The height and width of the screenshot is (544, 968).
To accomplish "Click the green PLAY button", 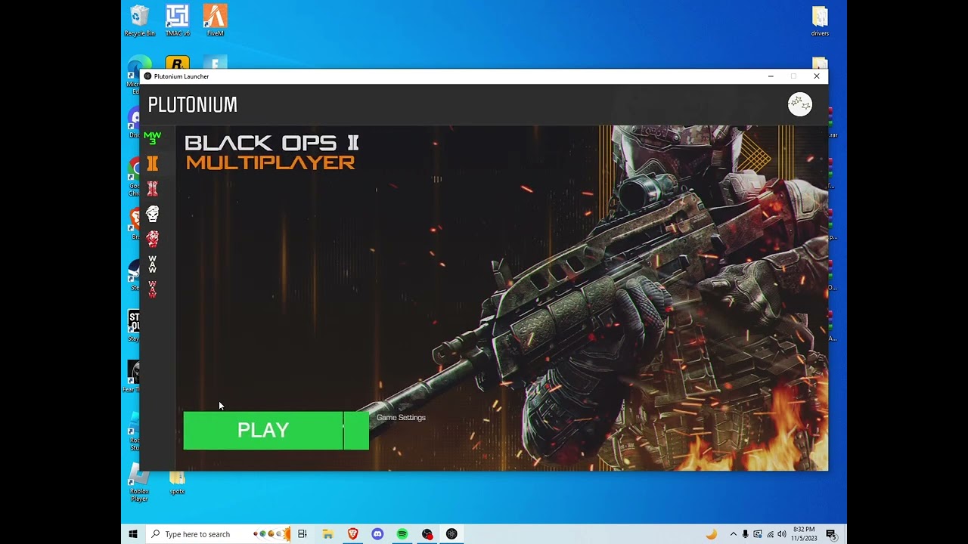I will click(263, 430).
